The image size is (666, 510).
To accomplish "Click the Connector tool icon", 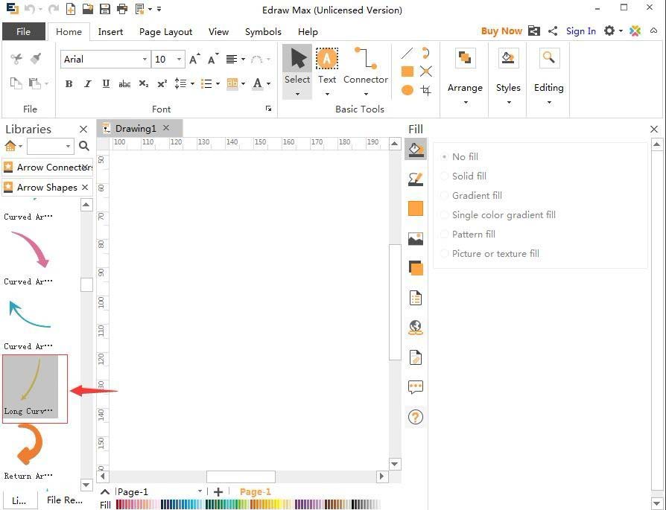I will 365,67.
